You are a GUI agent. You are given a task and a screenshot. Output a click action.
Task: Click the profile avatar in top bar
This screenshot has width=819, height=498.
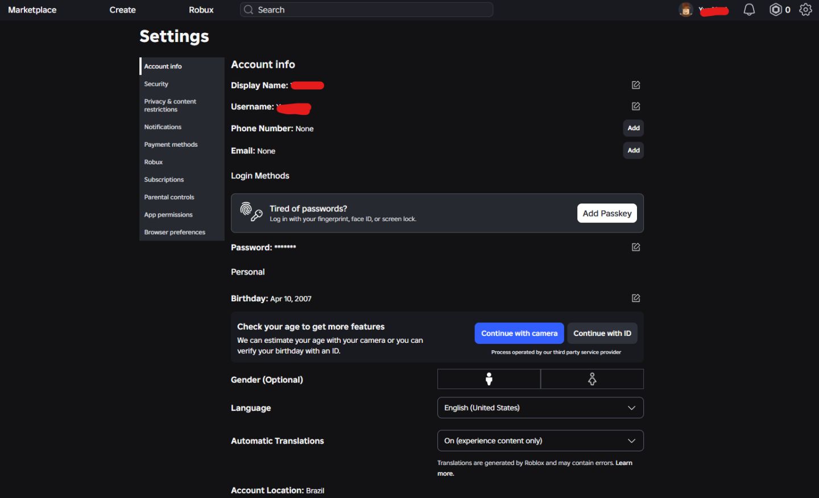686,10
